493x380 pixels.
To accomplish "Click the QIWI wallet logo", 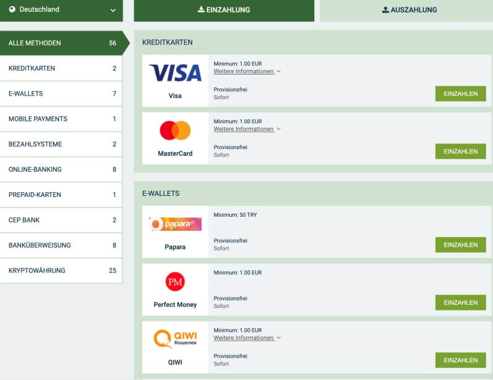I will [175, 339].
